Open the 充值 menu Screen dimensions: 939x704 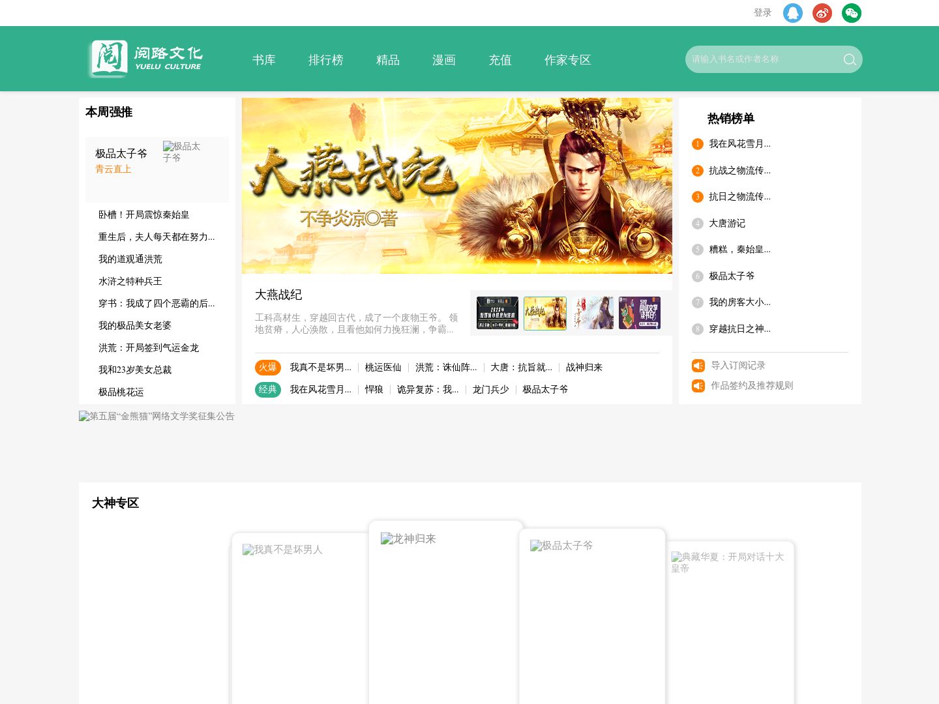tap(500, 60)
